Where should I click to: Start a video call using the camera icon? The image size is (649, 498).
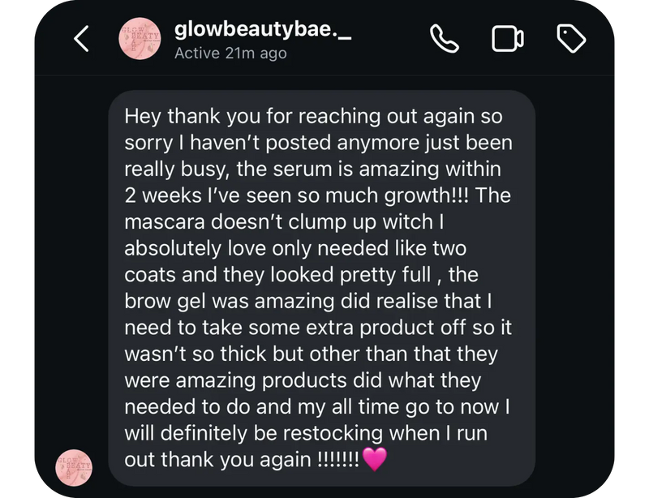tap(508, 38)
